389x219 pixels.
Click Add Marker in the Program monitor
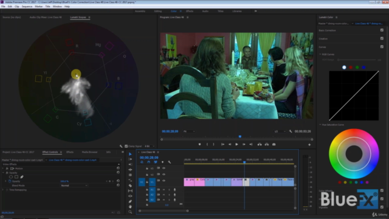pyautogui.click(x=199, y=144)
